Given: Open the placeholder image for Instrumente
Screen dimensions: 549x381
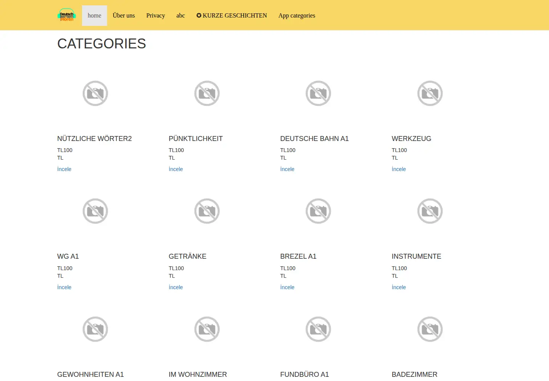Looking at the screenshot, I should click(430, 211).
